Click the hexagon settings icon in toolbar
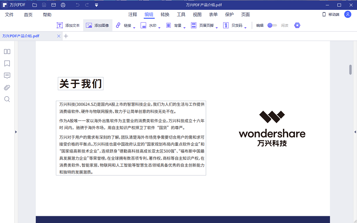The image size is (357, 223). click(297, 25)
